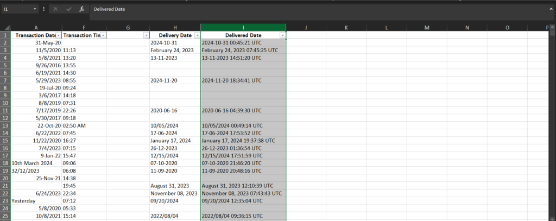Select row 19 header

coord(5,171)
